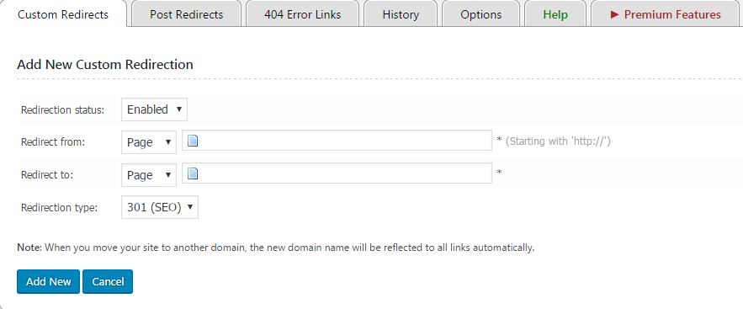Focus the Redirect to URL text field
The width and height of the screenshot is (743, 309).
337,173
